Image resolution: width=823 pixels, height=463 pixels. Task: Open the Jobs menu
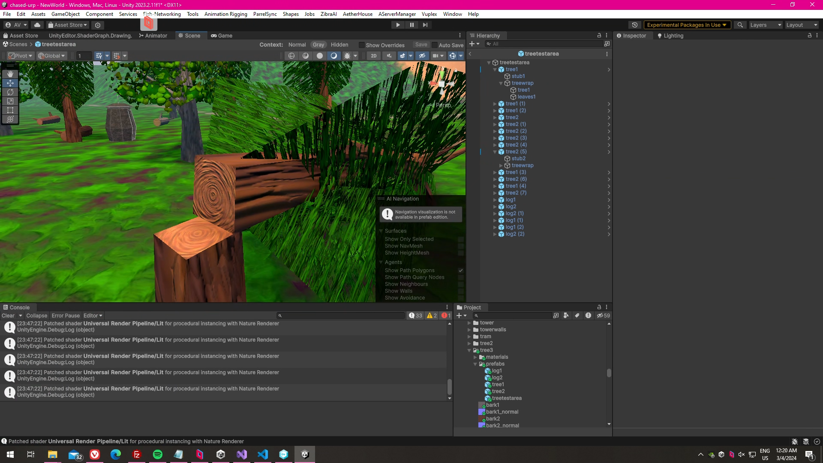click(309, 14)
